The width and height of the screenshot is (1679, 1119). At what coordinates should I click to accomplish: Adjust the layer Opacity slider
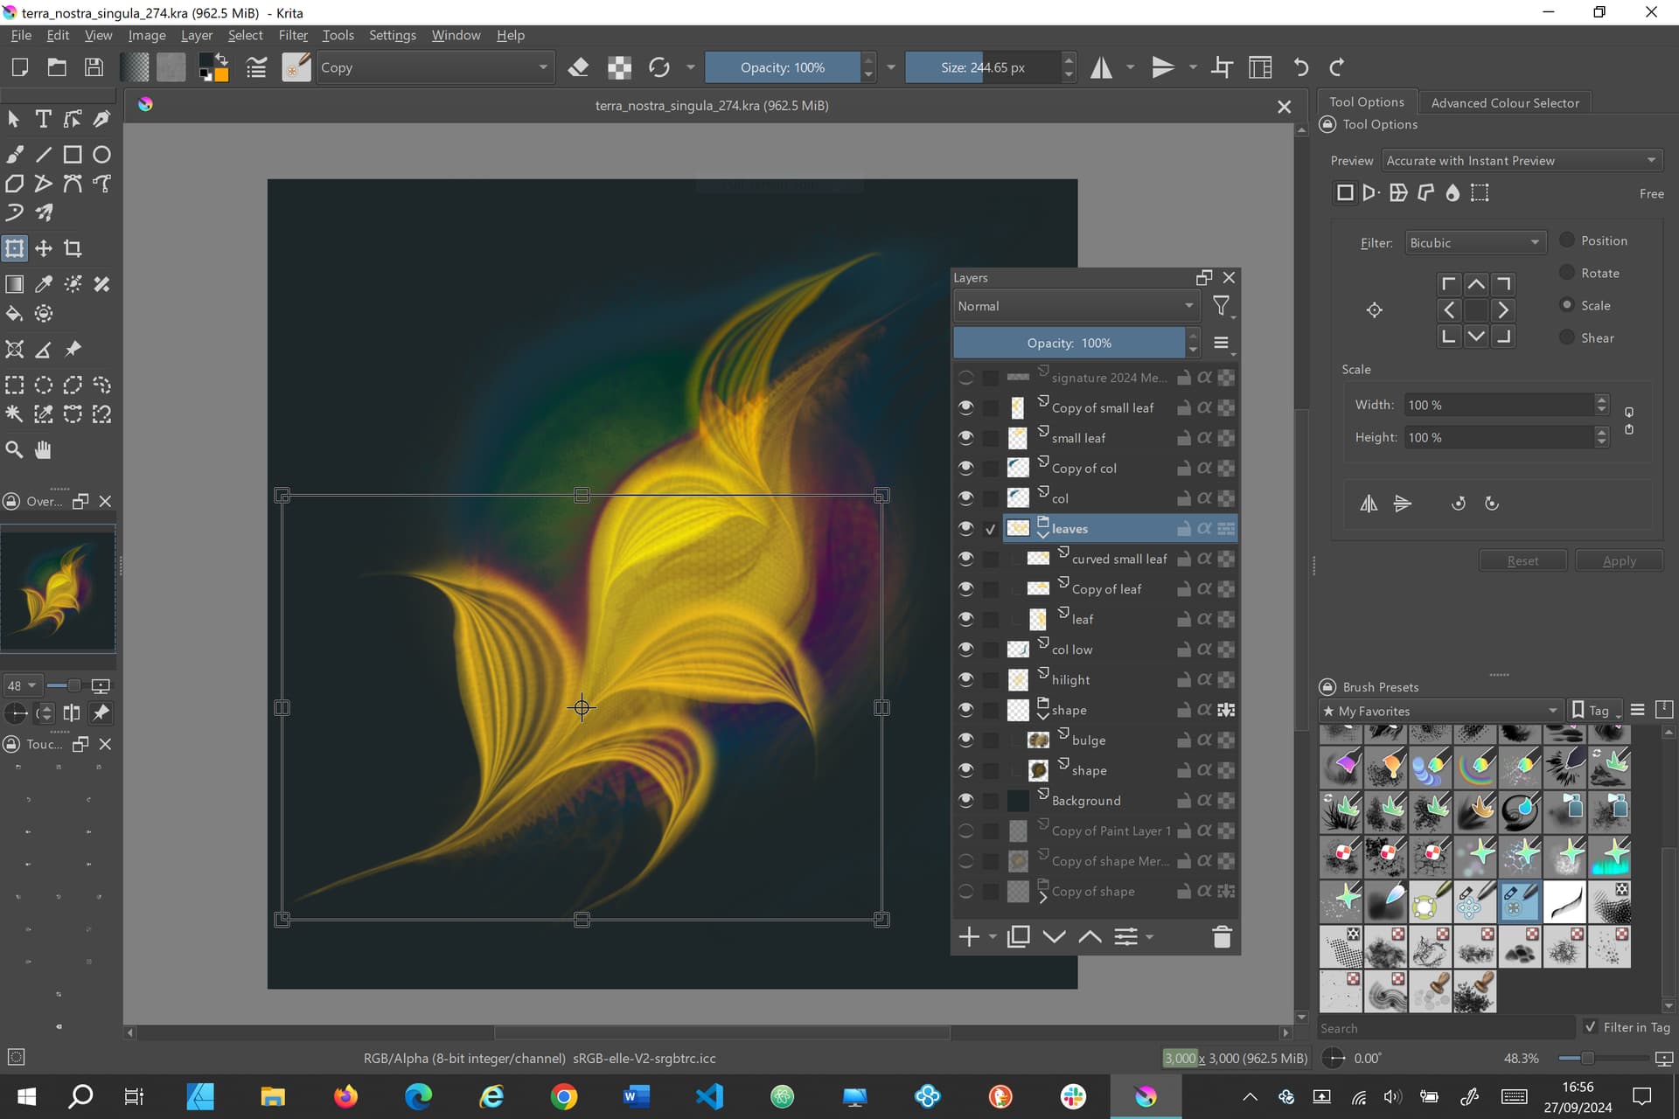1069,343
